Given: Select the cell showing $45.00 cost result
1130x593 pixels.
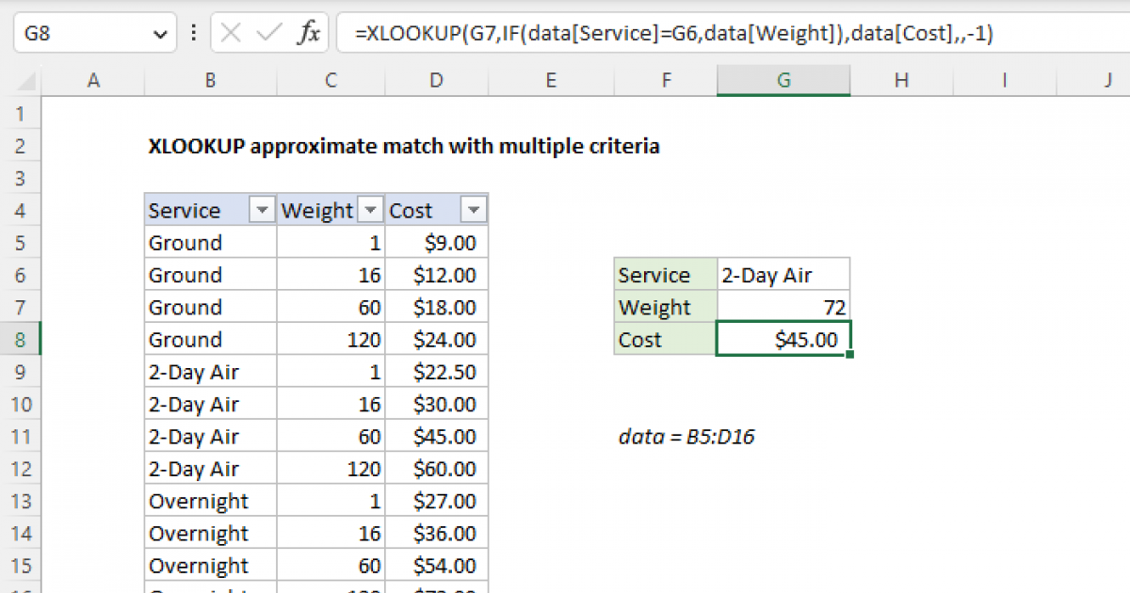Looking at the screenshot, I should click(783, 339).
